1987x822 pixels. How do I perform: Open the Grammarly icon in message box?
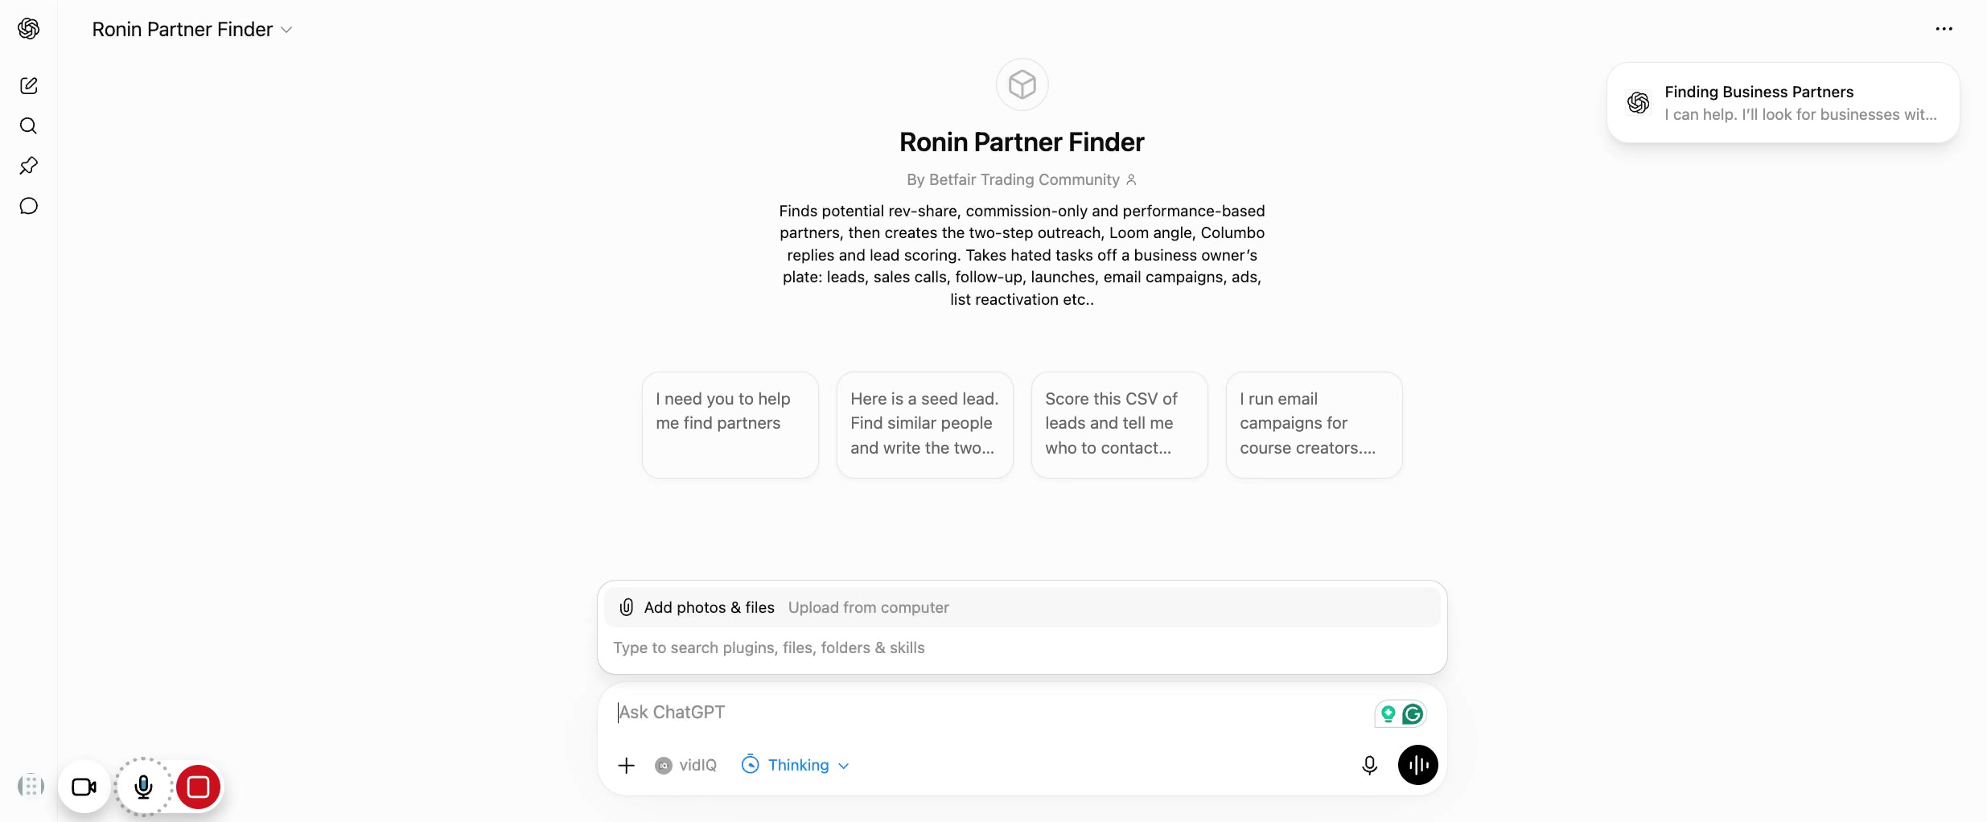click(x=1413, y=713)
